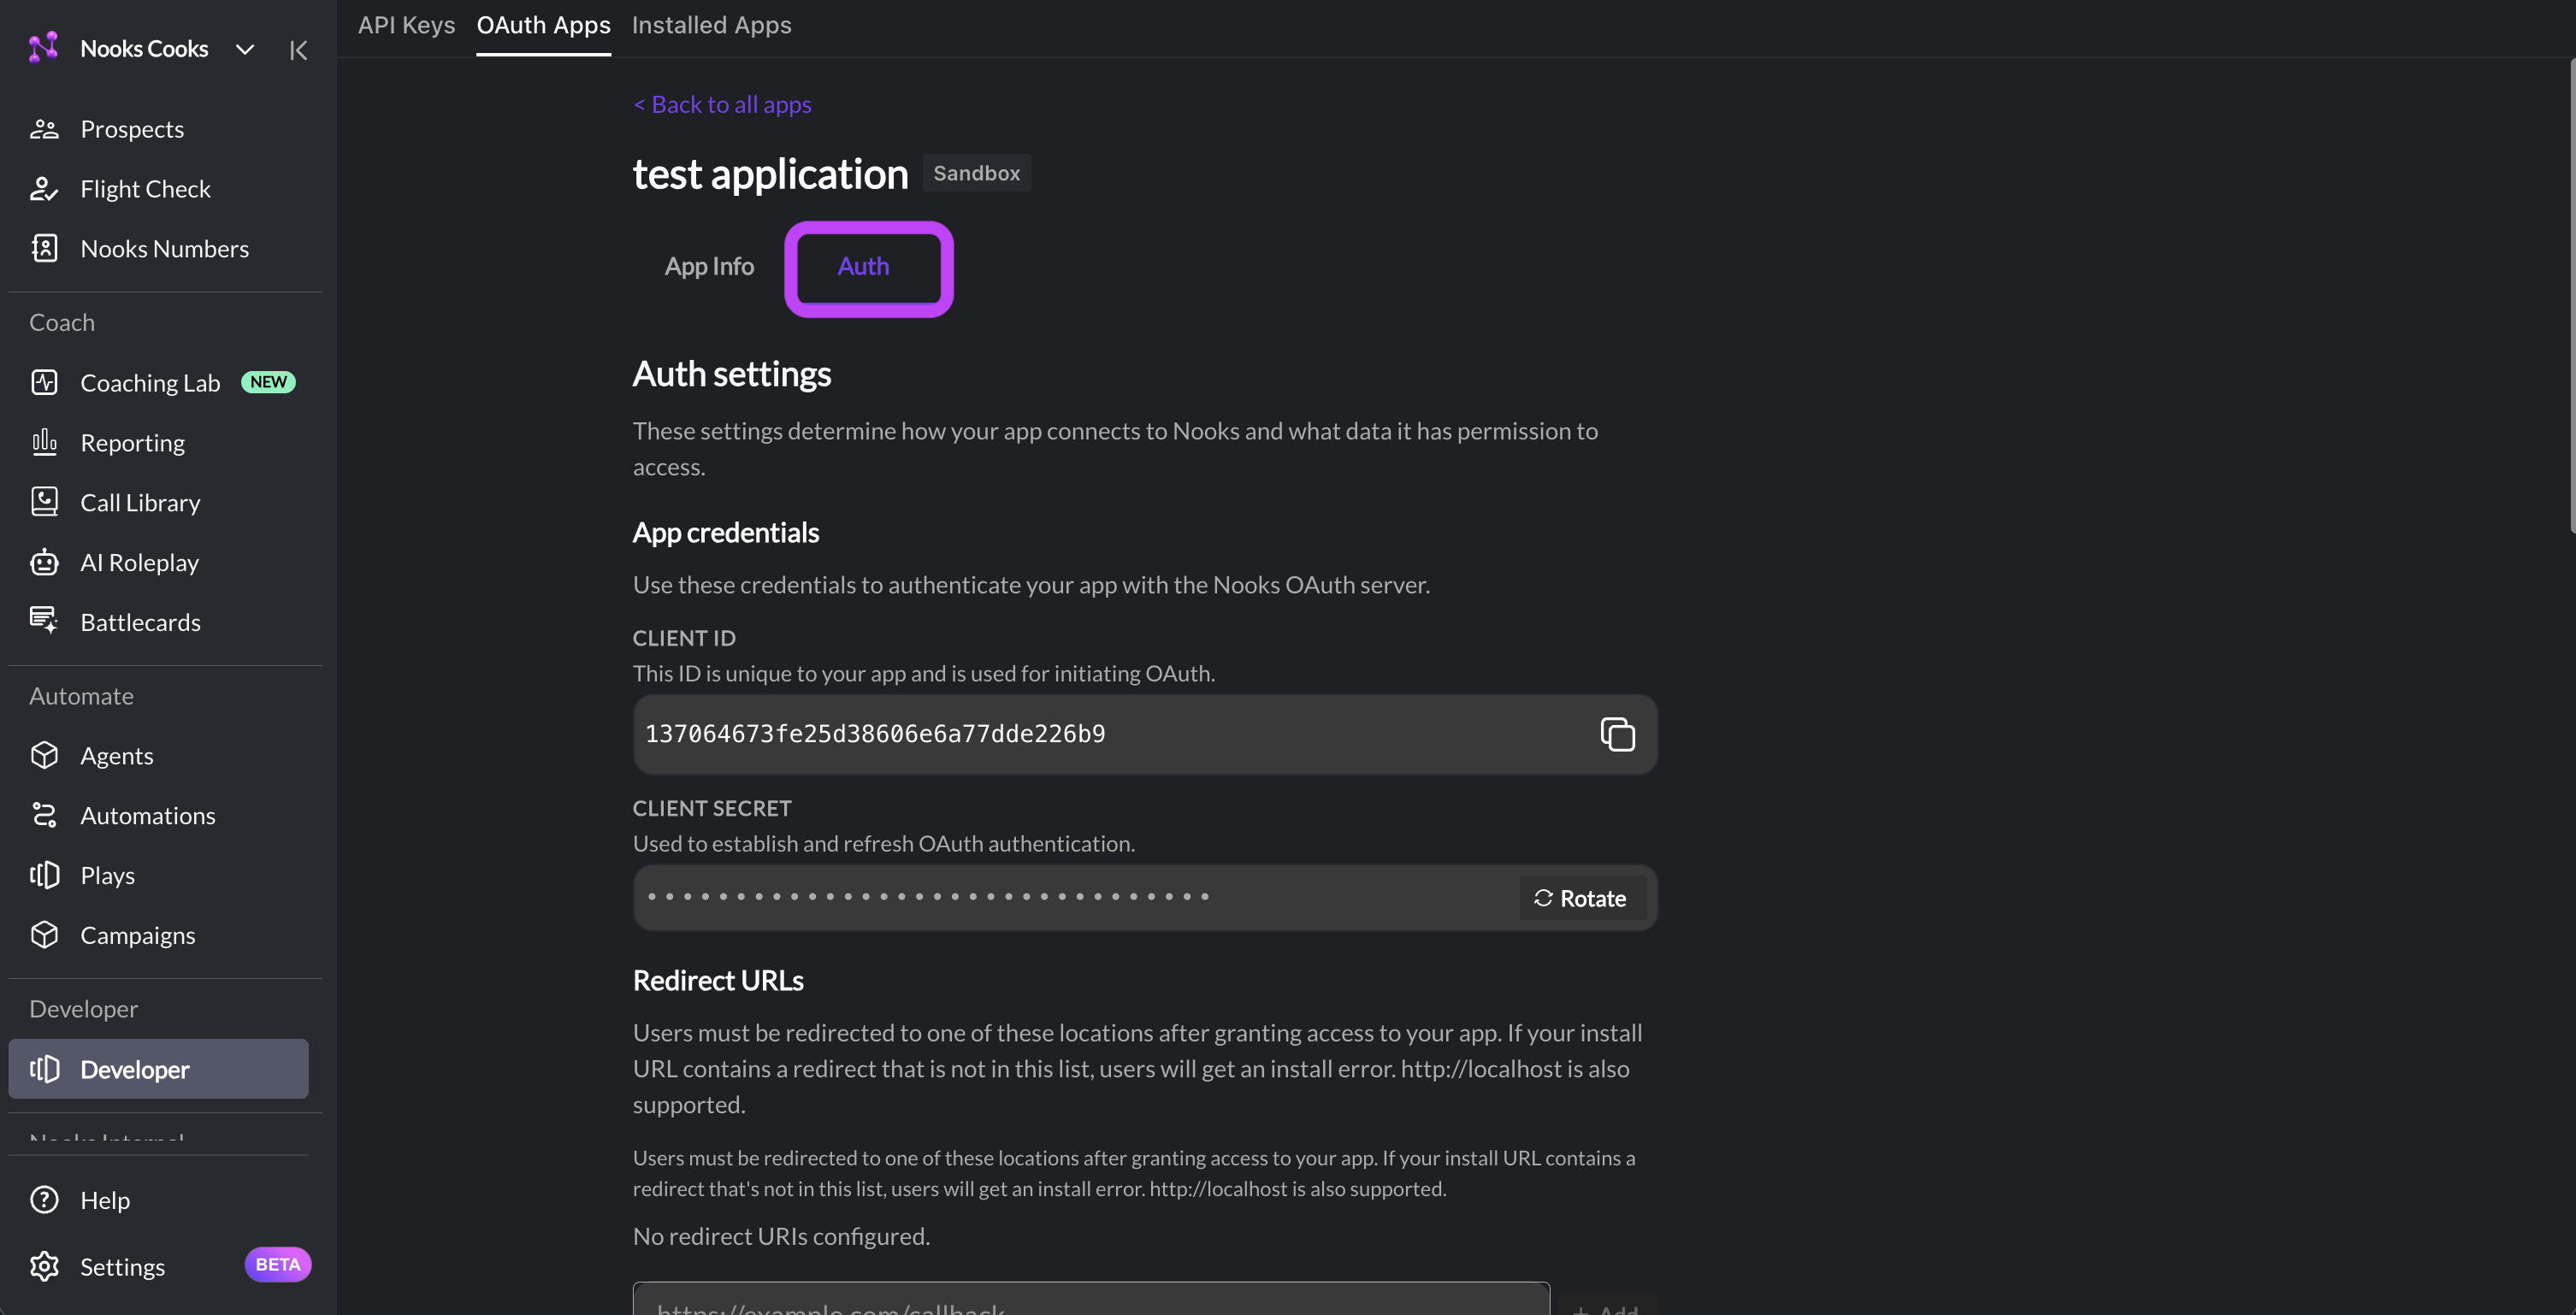Select the OAuth Apps tab

point(543,25)
